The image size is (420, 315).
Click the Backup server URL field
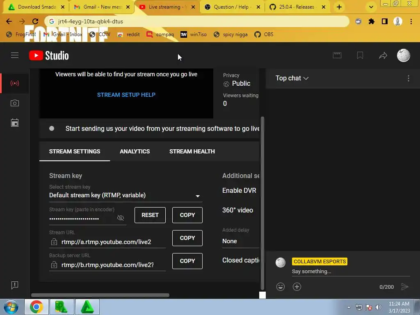tap(107, 265)
